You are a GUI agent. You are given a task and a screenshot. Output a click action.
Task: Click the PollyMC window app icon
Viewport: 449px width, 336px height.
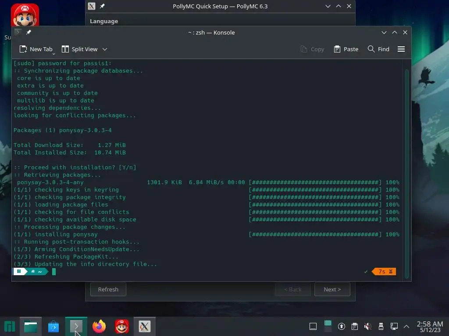[x=92, y=6]
